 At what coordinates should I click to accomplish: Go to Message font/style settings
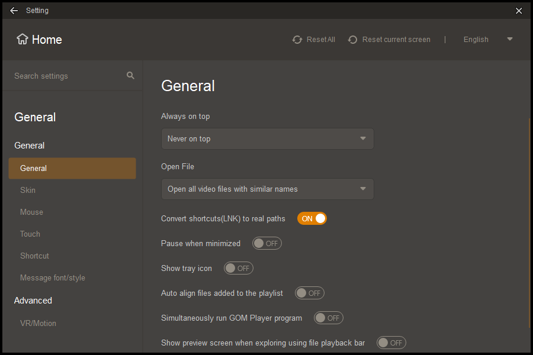tap(53, 277)
